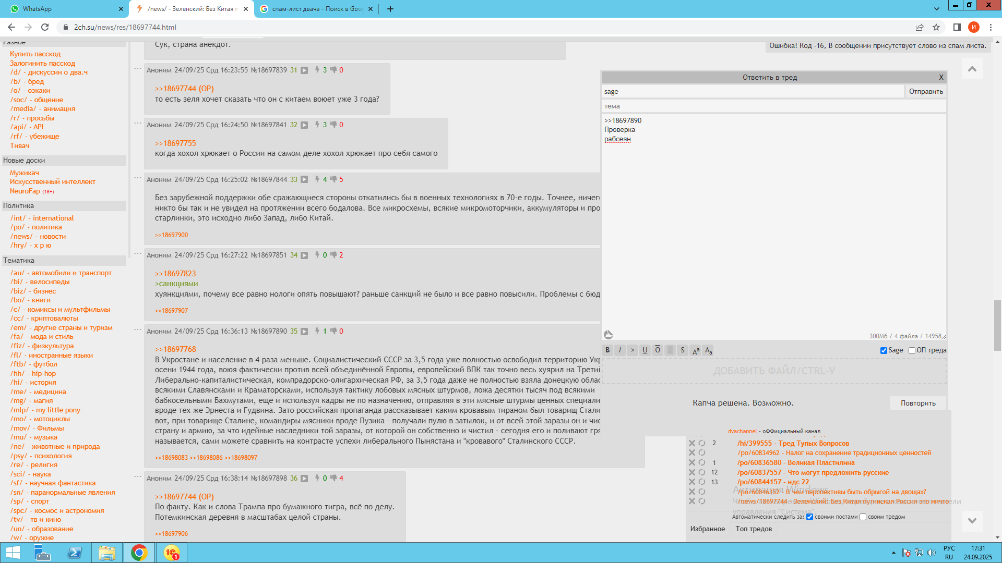Uncheck the Sage checkbox
Image resolution: width=1002 pixels, height=563 pixels.
pos(884,350)
